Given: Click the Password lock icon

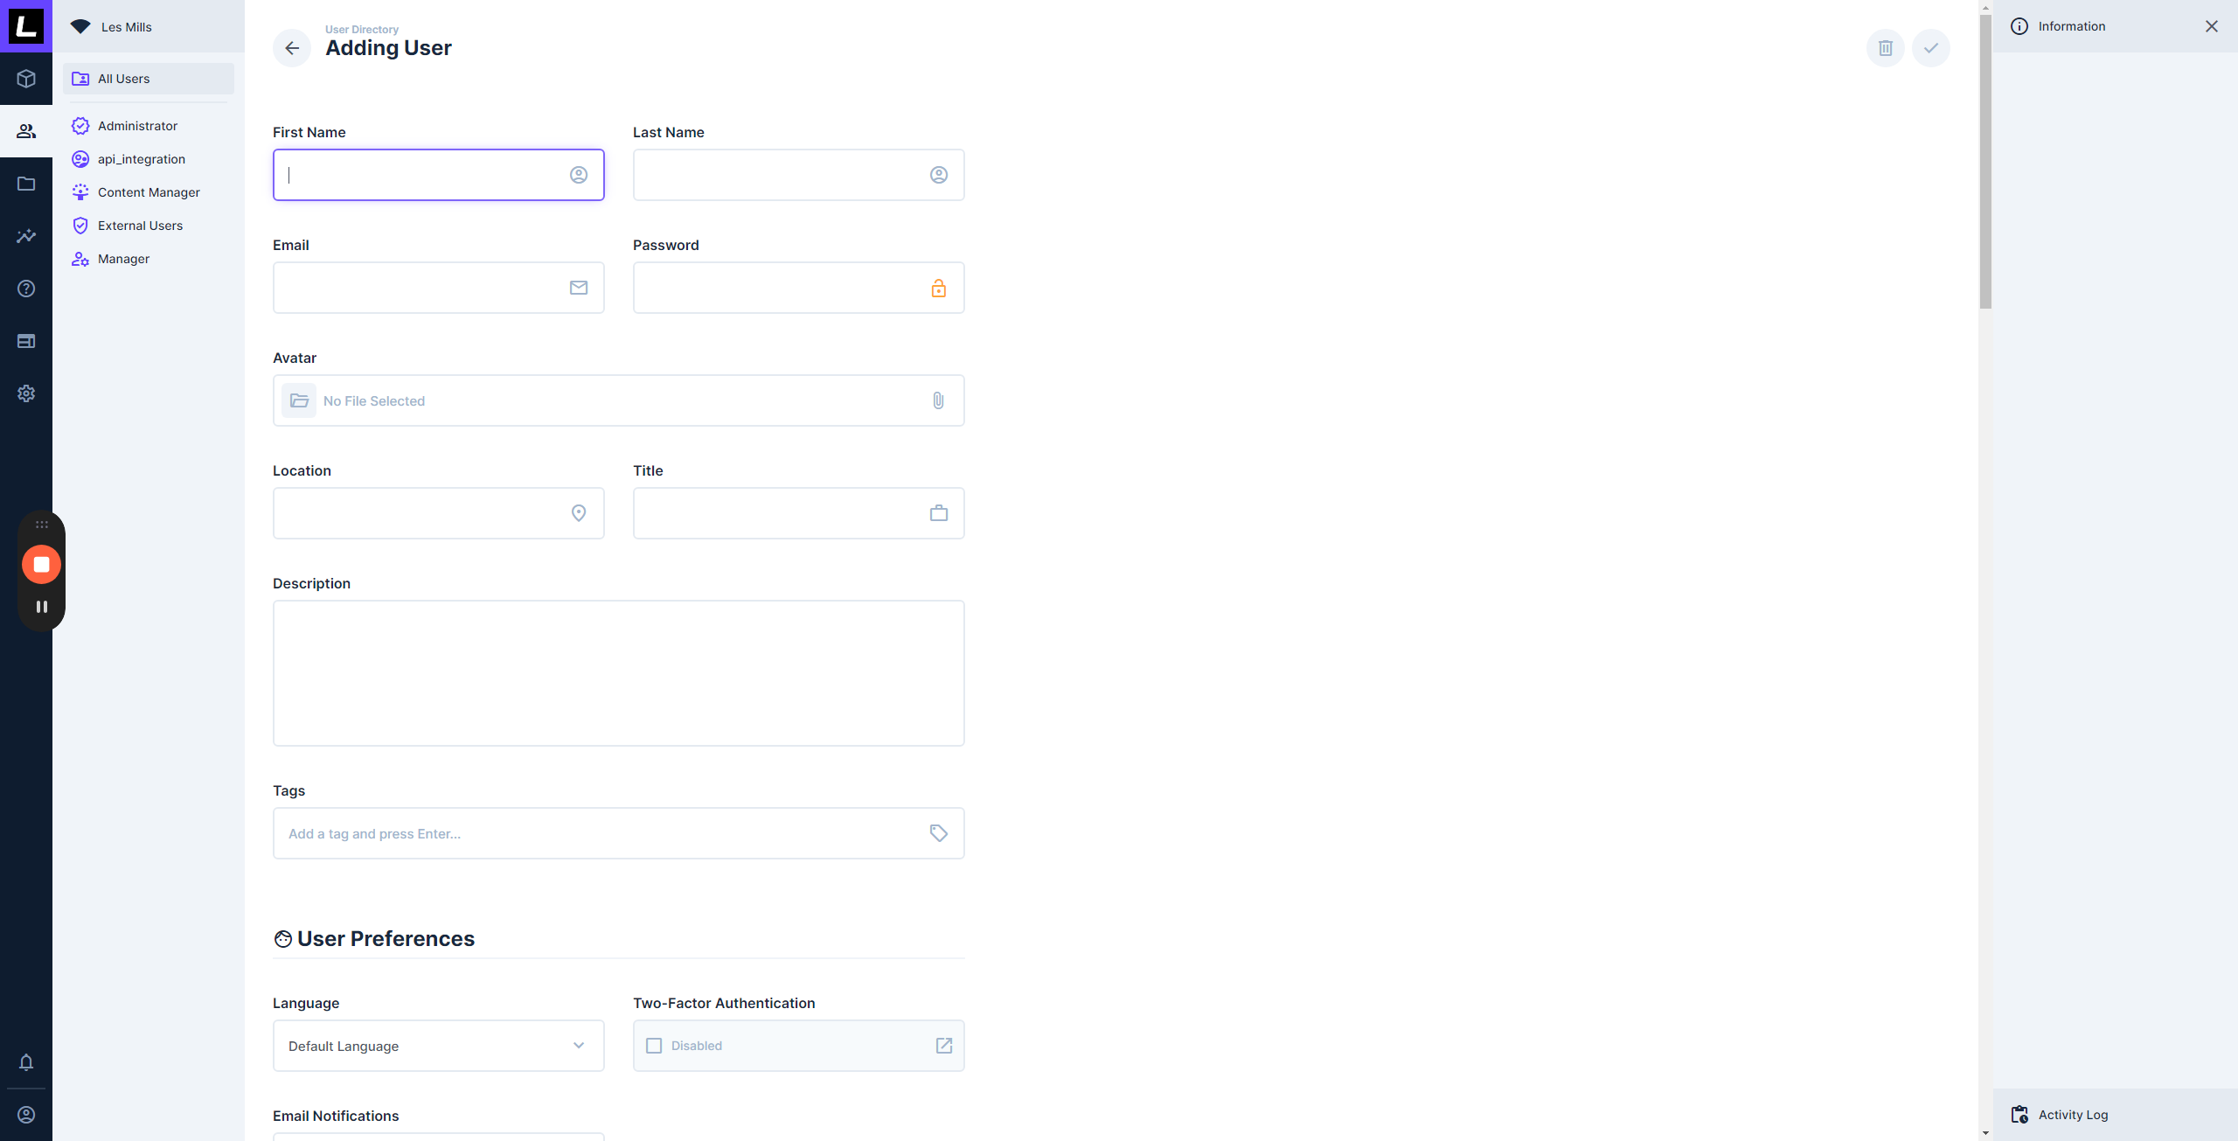Looking at the screenshot, I should point(939,288).
